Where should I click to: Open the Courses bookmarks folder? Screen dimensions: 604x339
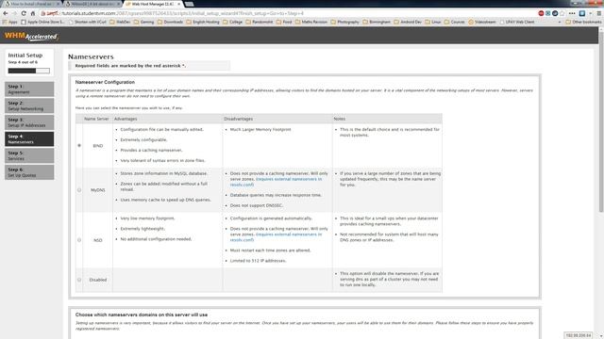455,23
